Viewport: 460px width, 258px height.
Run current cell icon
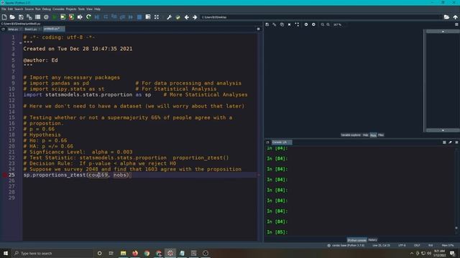pyautogui.click(x=63, y=17)
